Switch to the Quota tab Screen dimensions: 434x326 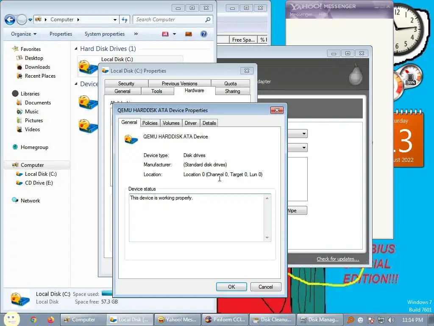pos(230,84)
